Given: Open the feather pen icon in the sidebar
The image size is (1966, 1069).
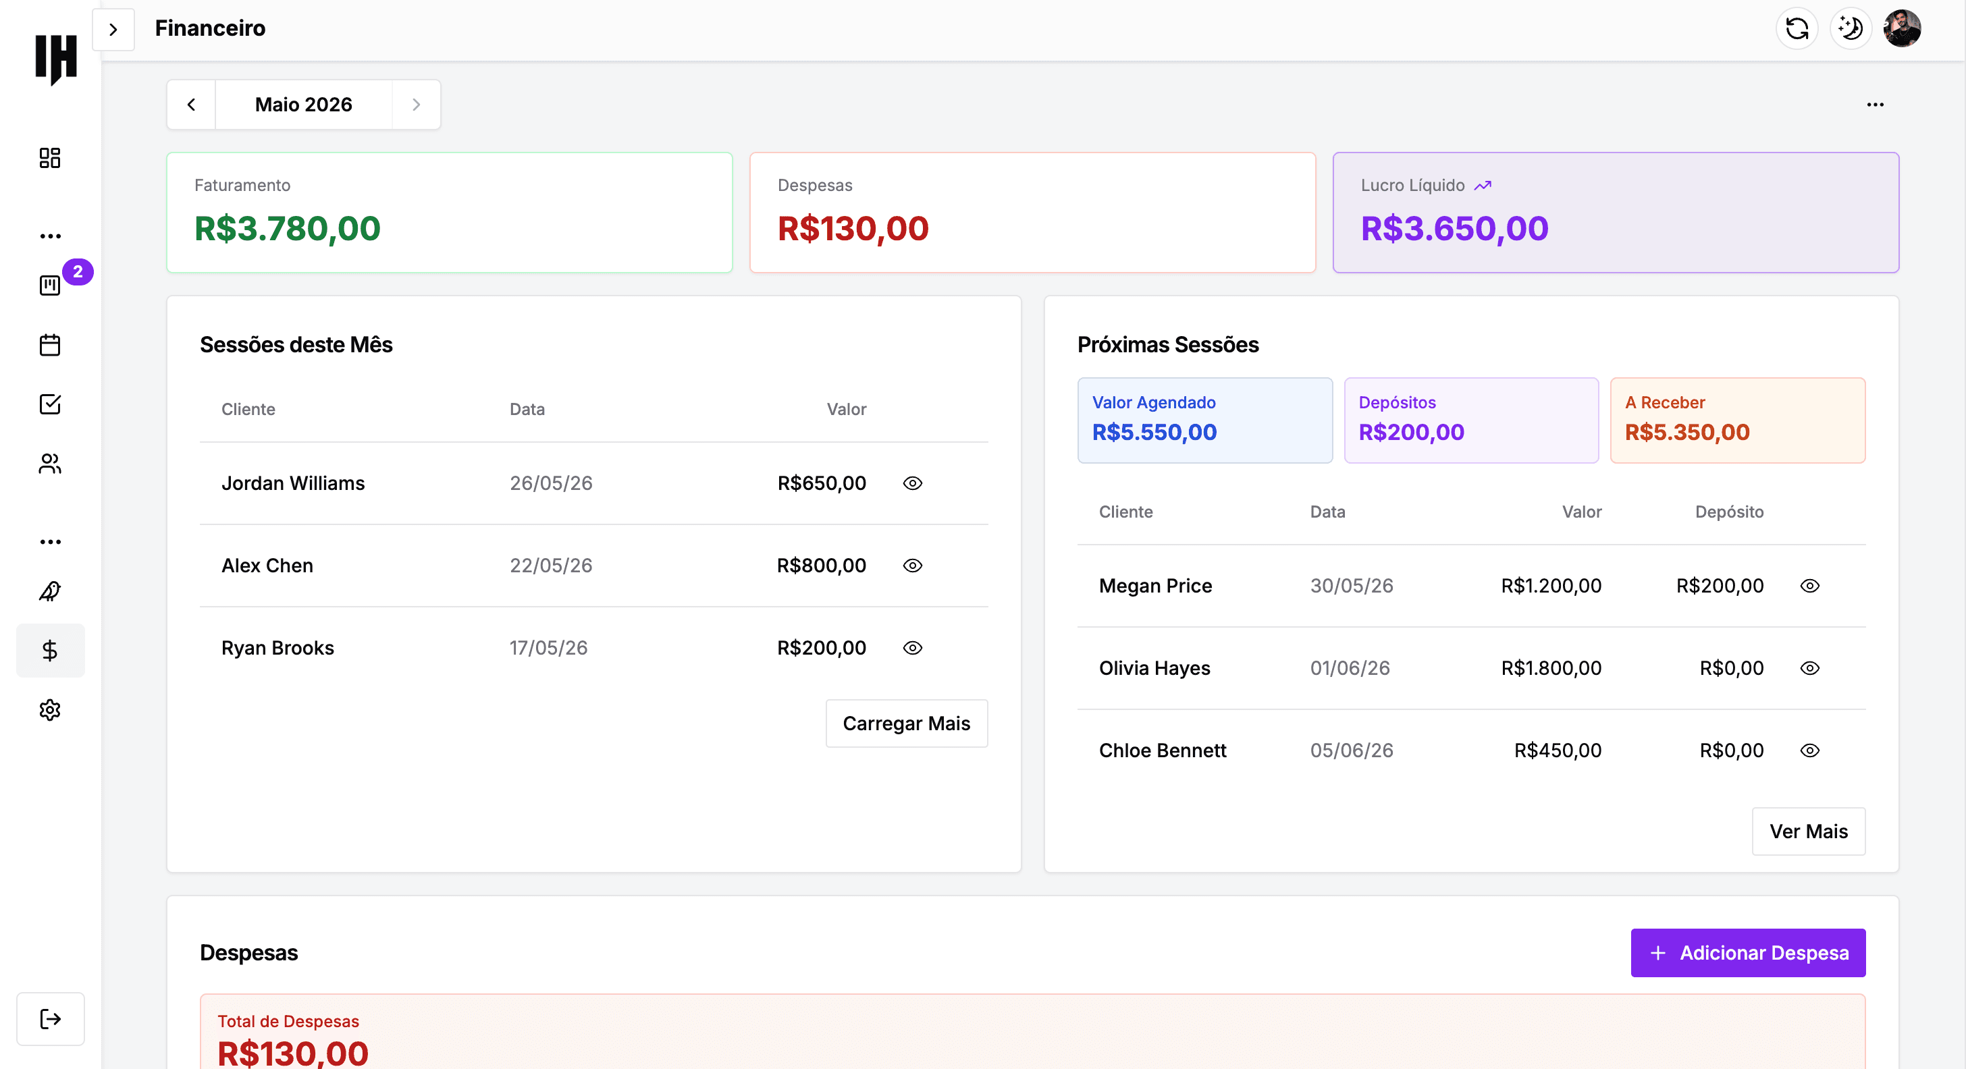Looking at the screenshot, I should (49, 591).
